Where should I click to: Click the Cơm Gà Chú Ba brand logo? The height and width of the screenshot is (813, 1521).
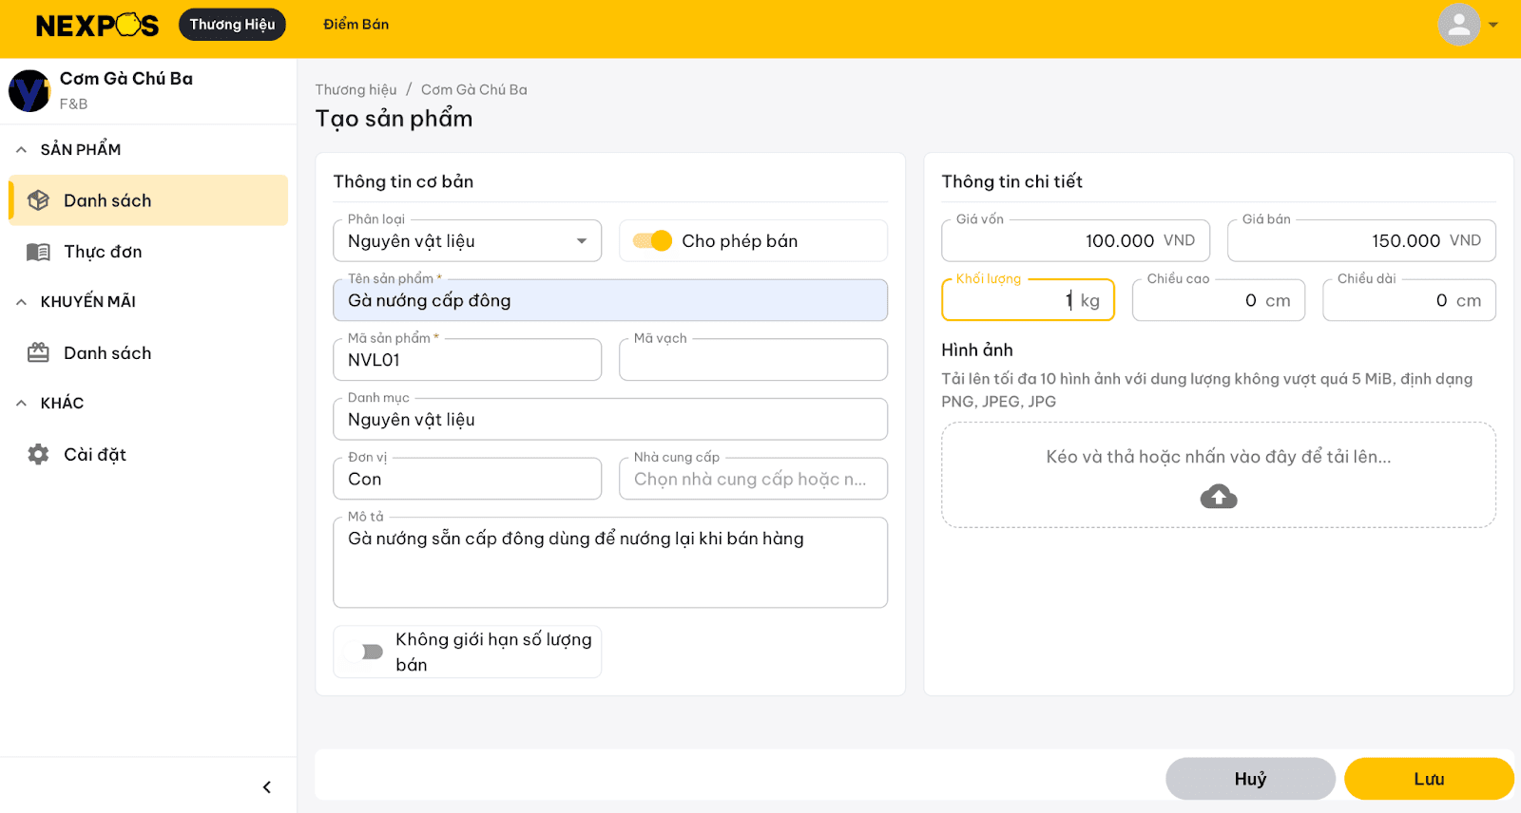coord(29,91)
